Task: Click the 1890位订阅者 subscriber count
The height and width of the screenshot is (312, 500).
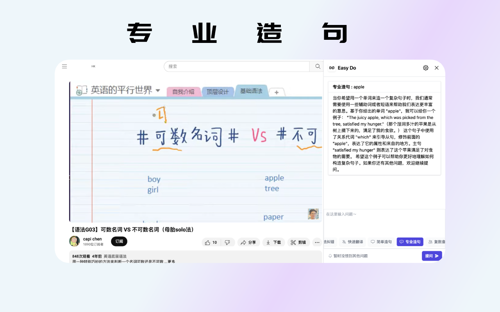Action: click(93, 245)
